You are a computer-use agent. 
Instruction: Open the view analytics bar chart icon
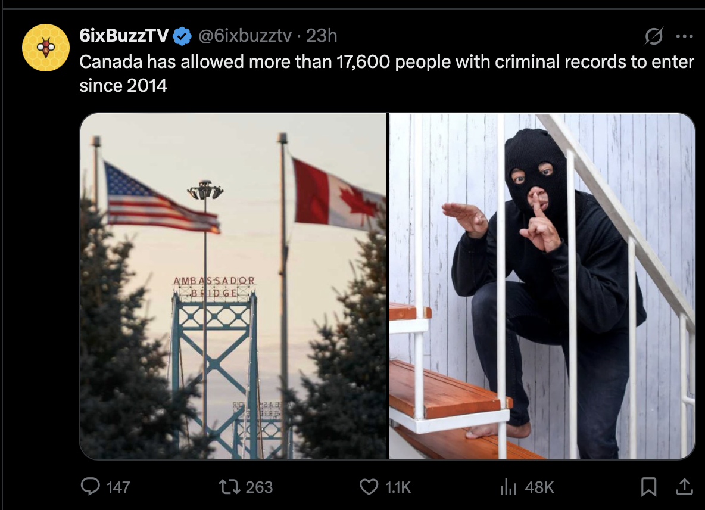pos(508,487)
